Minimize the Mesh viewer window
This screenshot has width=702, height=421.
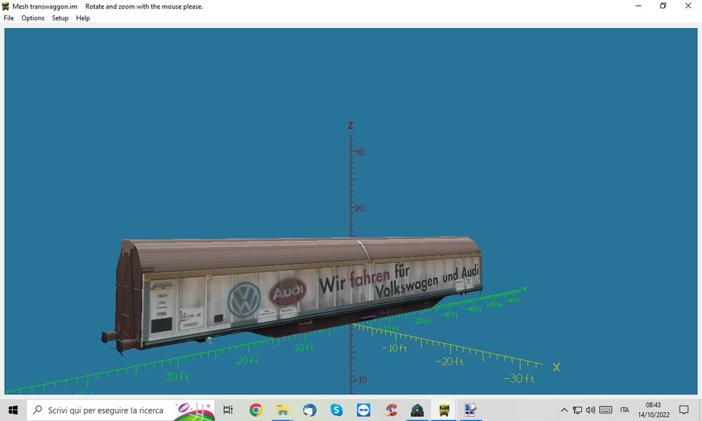tap(638, 6)
